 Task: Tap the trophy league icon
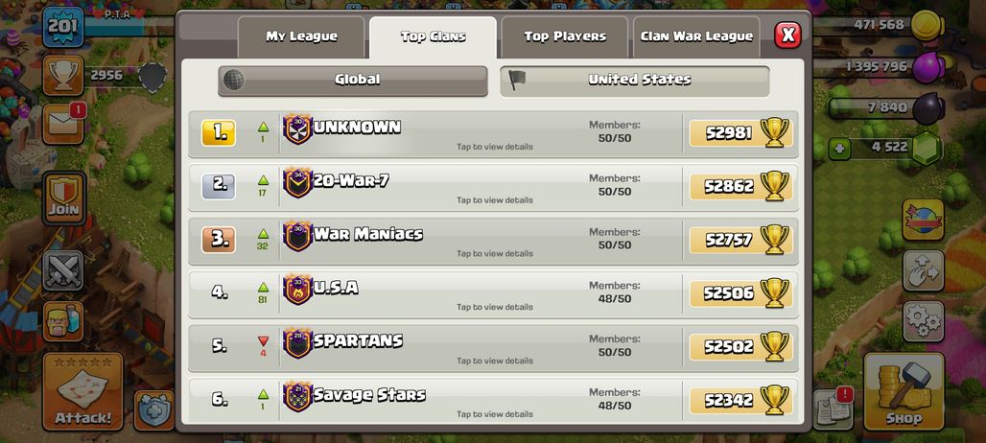(63, 76)
